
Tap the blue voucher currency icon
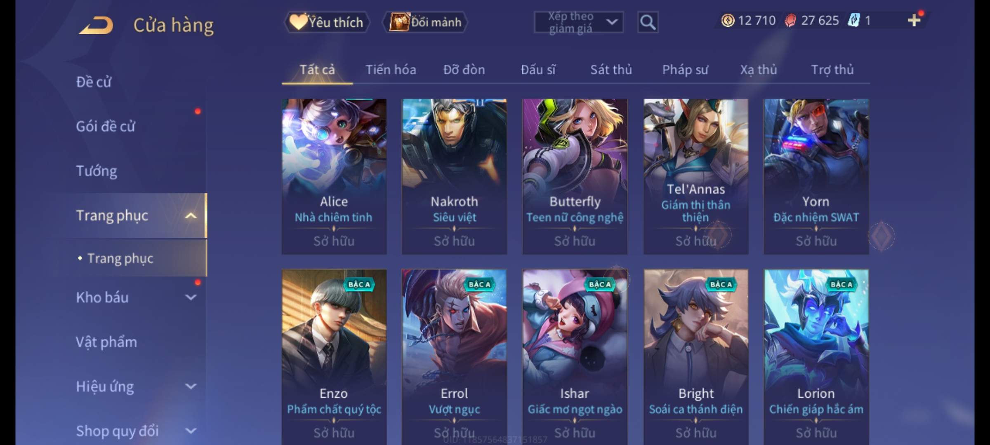(x=854, y=20)
